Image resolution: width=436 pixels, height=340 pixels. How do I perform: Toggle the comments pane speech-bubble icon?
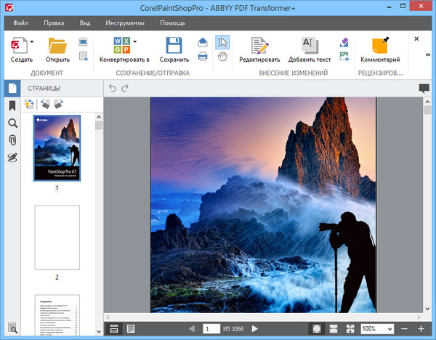coord(424,89)
